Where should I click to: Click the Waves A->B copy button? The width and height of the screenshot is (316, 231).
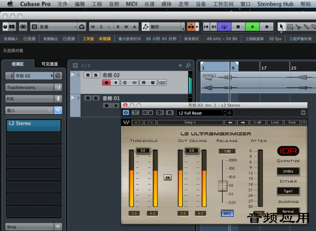(x=258, y=123)
